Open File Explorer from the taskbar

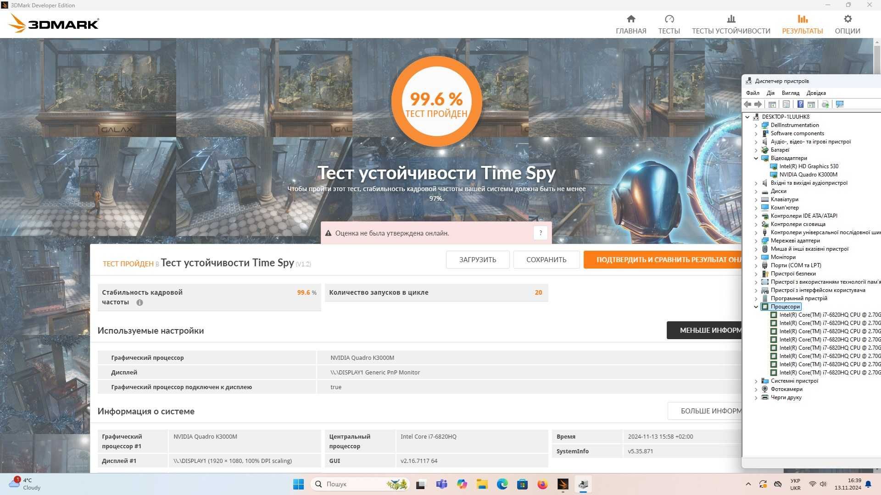[482, 484]
